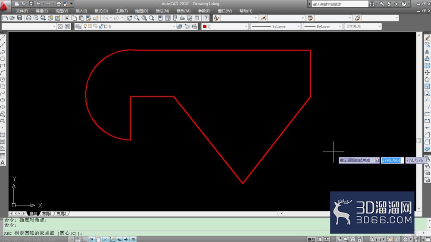Select the Spline draw tool
This screenshot has height=242, width=431.
3,93
